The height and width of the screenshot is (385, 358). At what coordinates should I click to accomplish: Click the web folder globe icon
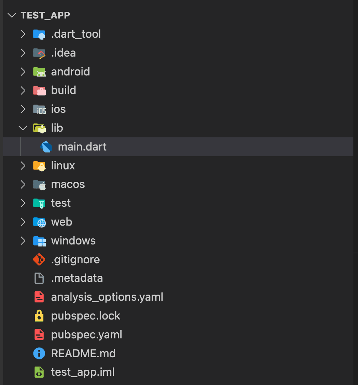[x=39, y=222]
